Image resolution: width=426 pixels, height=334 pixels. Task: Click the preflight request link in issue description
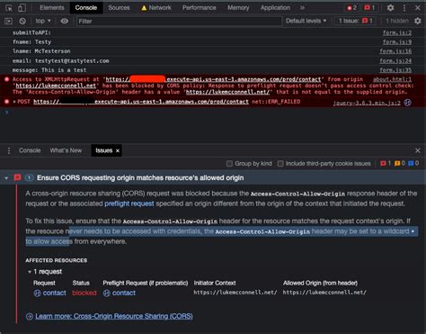click(x=129, y=203)
